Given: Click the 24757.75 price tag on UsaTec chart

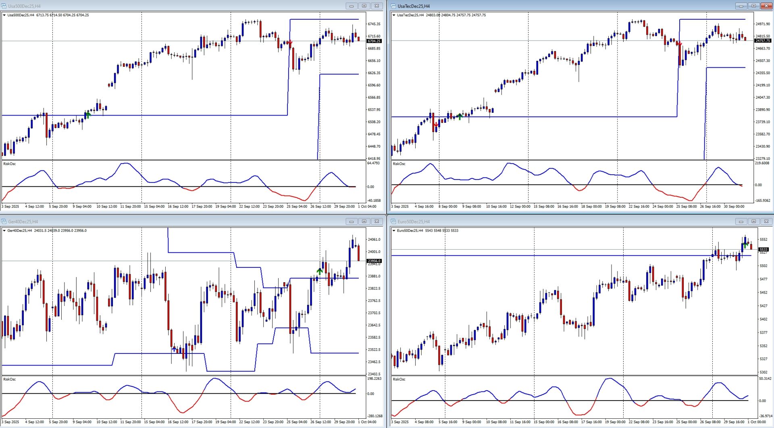Looking at the screenshot, I should pyautogui.click(x=763, y=41).
